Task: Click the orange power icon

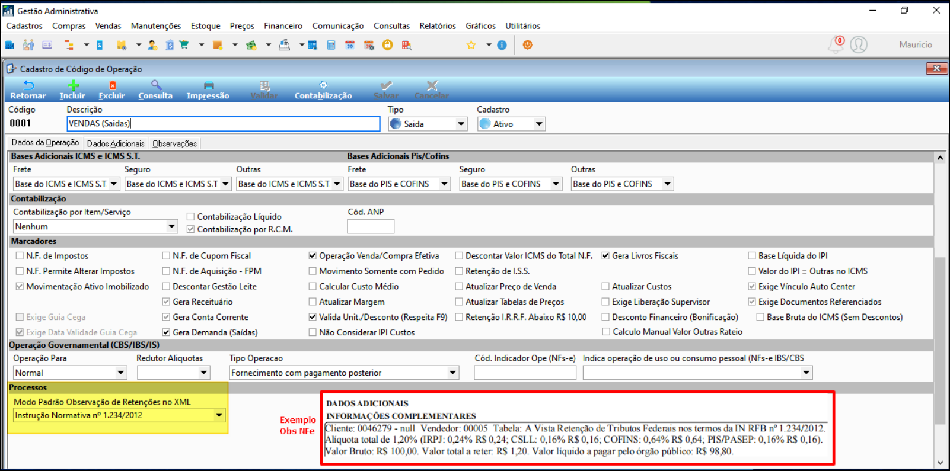Action: (527, 45)
